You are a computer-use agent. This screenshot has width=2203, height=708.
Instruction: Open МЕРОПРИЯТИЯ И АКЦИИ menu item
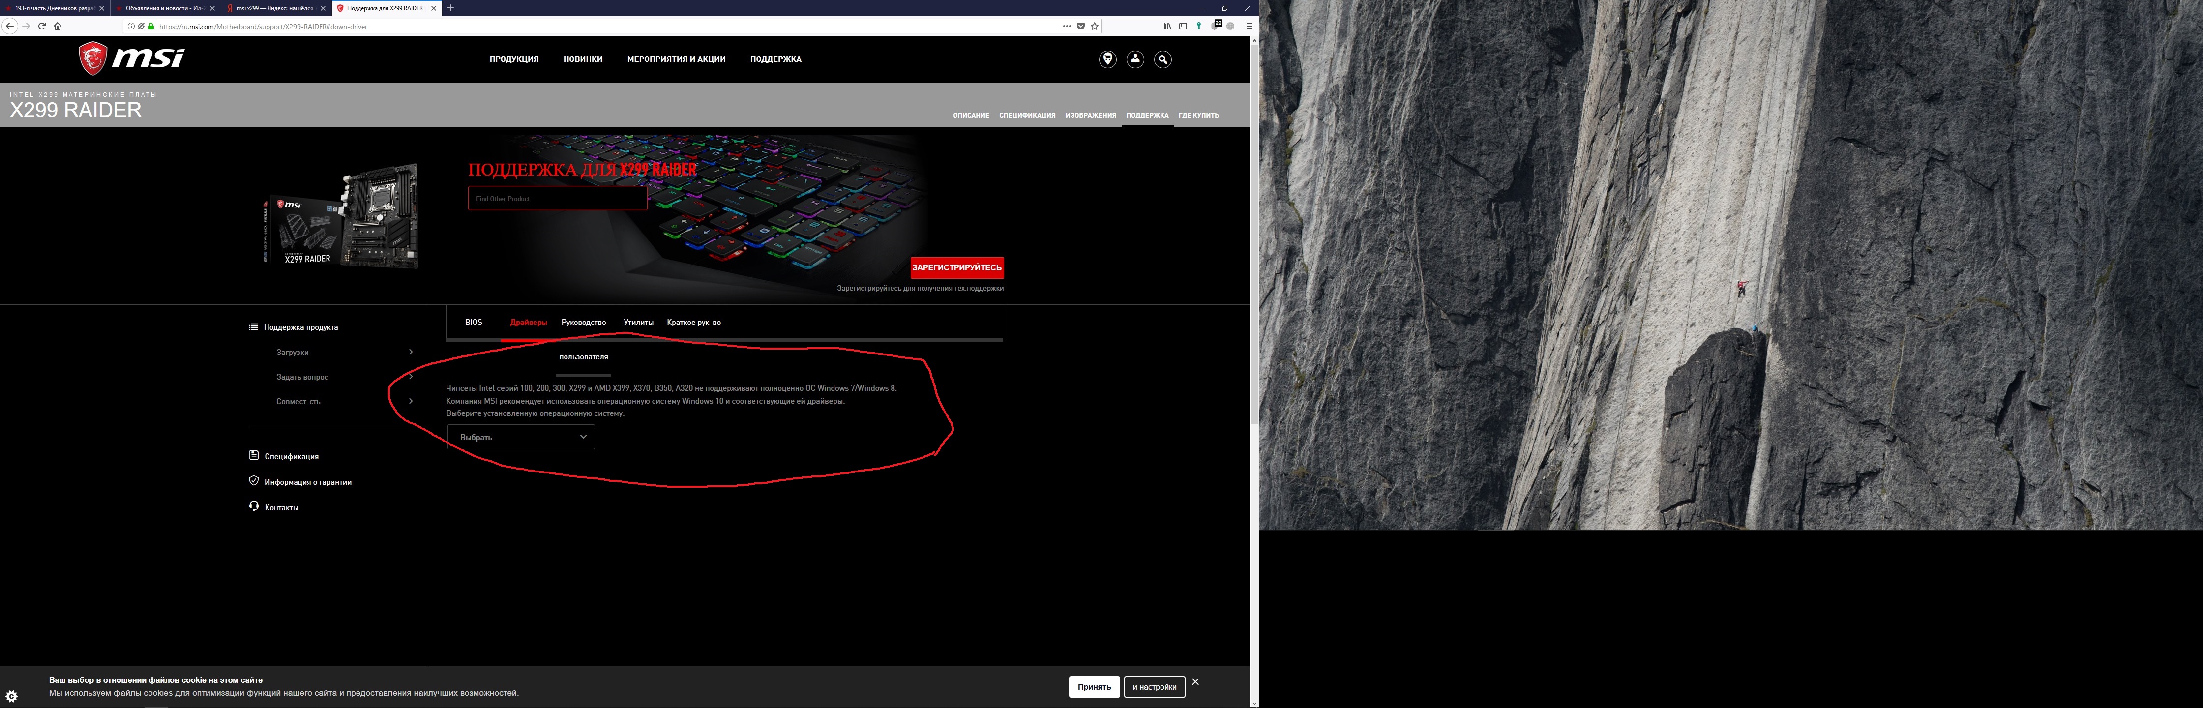point(676,59)
